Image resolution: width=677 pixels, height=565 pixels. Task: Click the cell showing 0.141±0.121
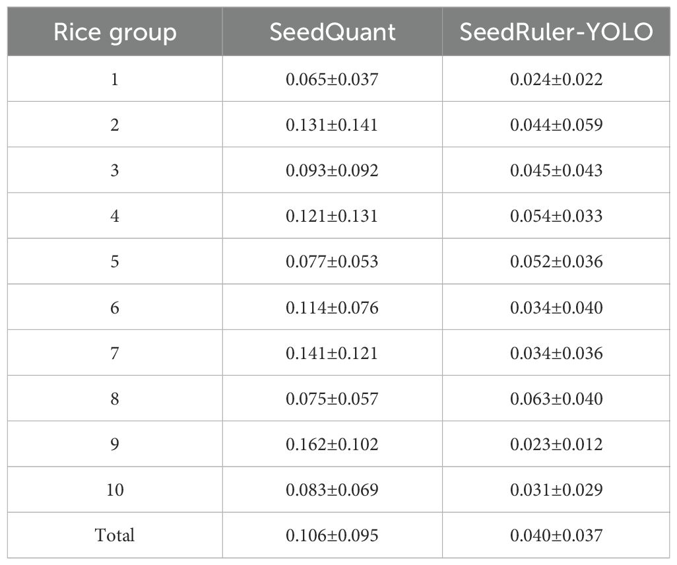point(332,353)
